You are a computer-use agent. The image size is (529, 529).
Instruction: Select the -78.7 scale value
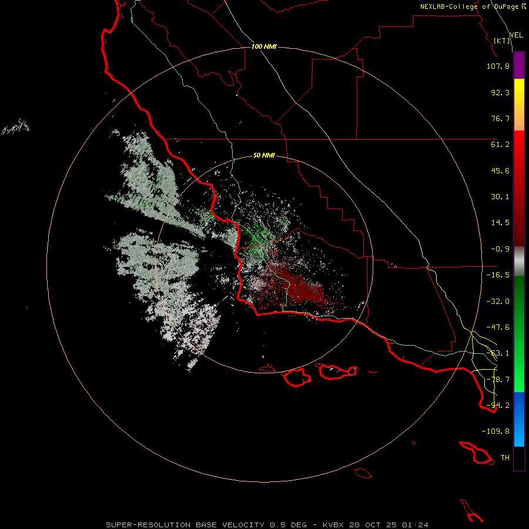click(x=498, y=380)
